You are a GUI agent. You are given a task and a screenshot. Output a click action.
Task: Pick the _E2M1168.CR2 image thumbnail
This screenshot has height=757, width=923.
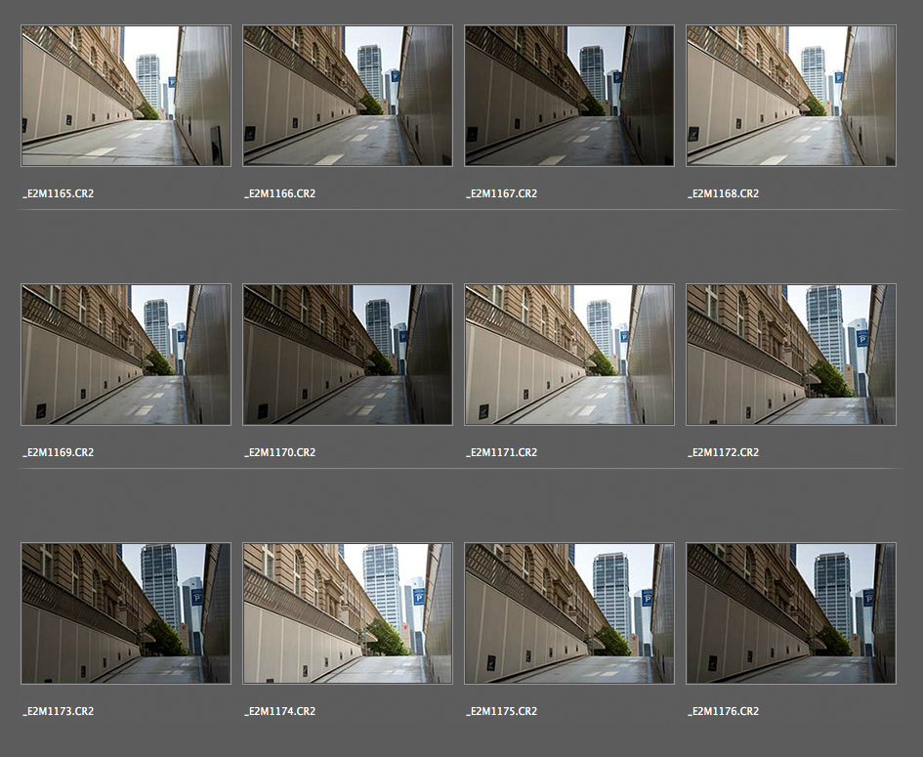coord(791,96)
